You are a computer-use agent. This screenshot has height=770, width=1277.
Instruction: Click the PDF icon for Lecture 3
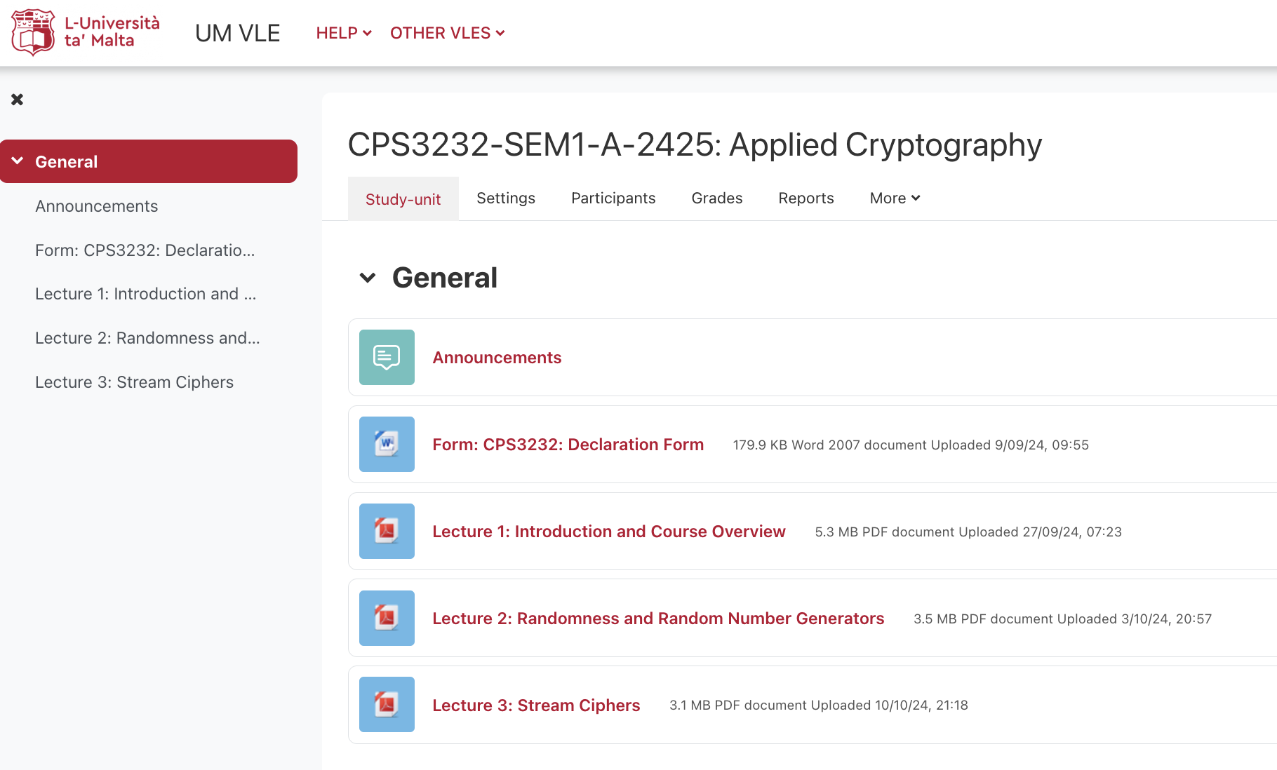(387, 705)
